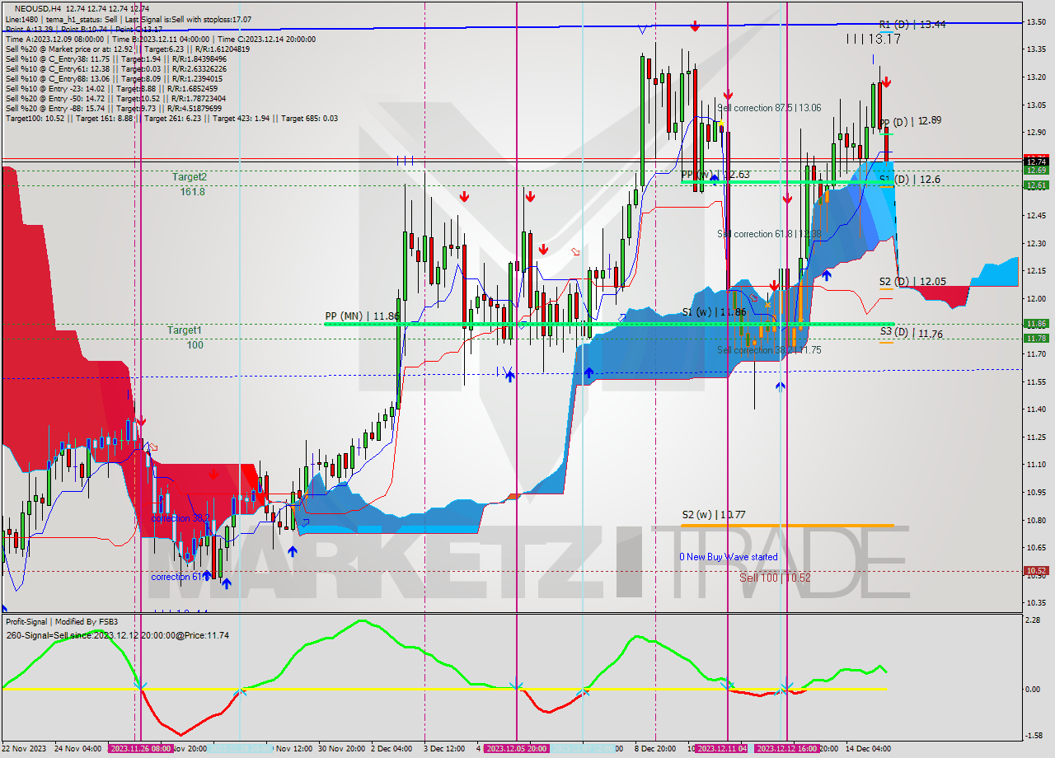Click the 'Sell 100 | 10.52' label
This screenshot has height=758, width=1055.
775,578
